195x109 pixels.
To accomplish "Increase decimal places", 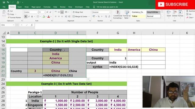I will (x=106, y=16).
